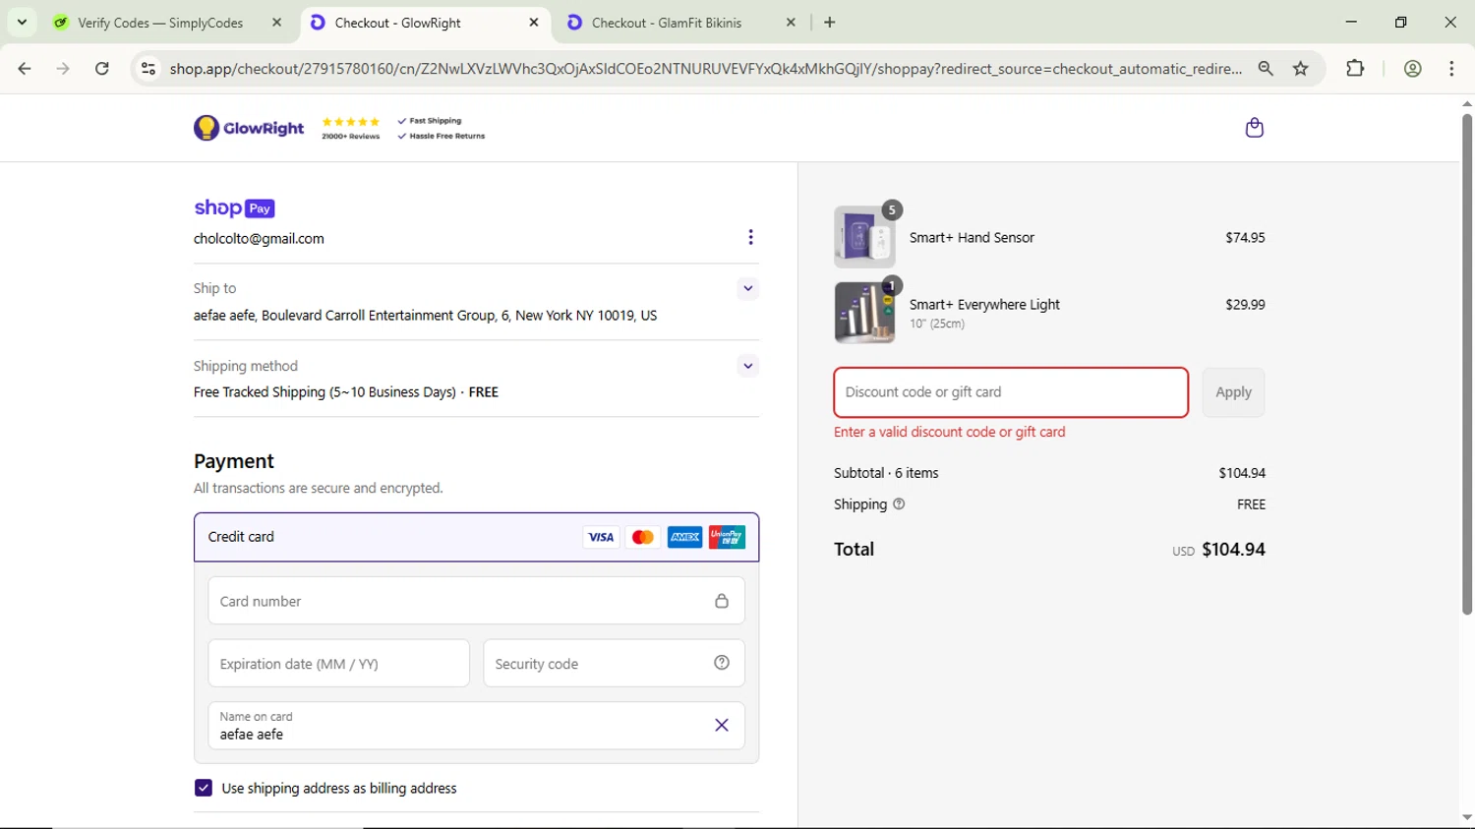Viewport: 1475px width, 829px height.
Task: Click the Free Tracked Shipping method text
Action: tap(346, 392)
